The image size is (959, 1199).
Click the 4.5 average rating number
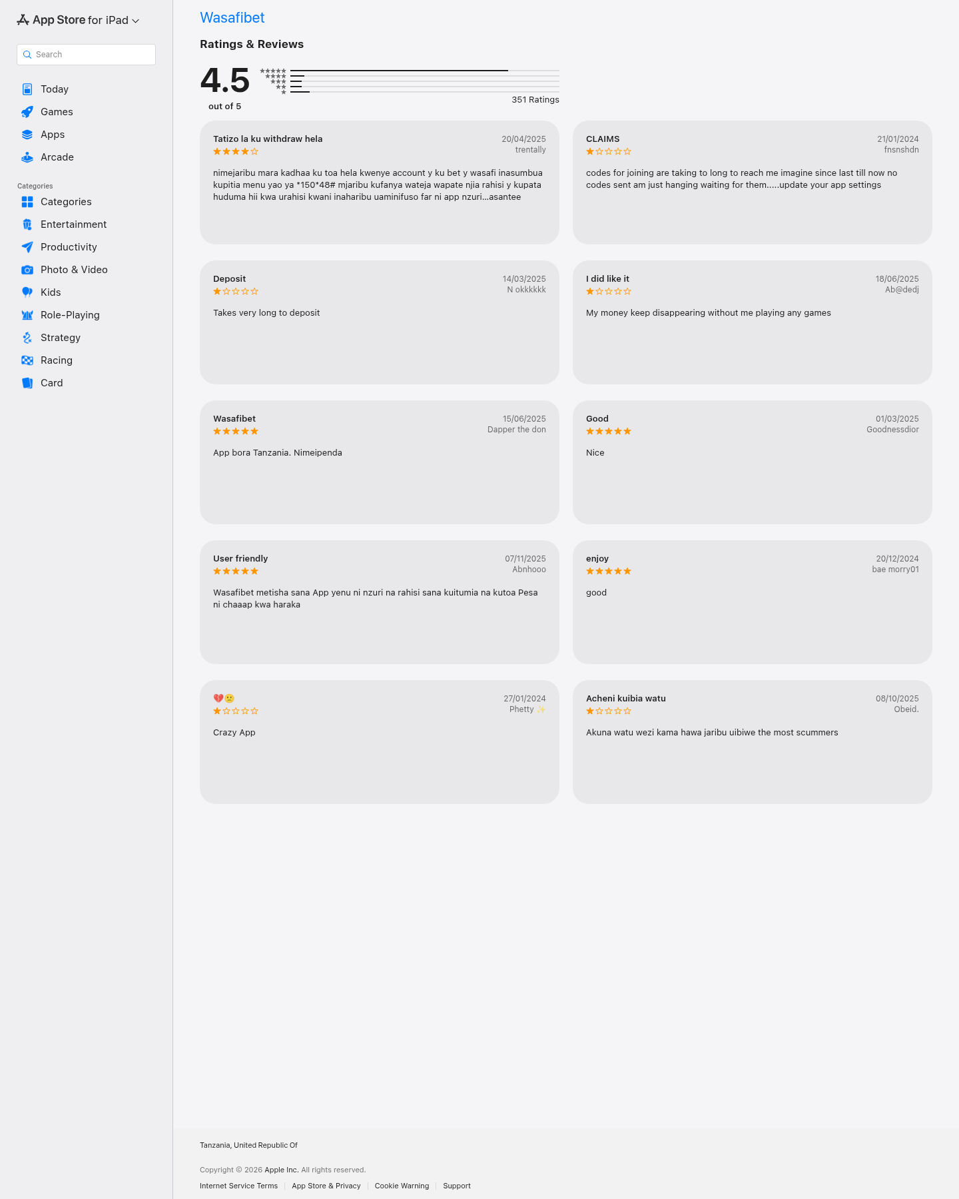pyautogui.click(x=225, y=81)
